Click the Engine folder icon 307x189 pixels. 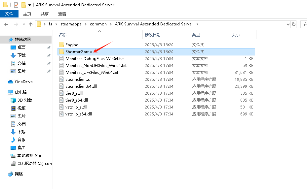[61, 45]
